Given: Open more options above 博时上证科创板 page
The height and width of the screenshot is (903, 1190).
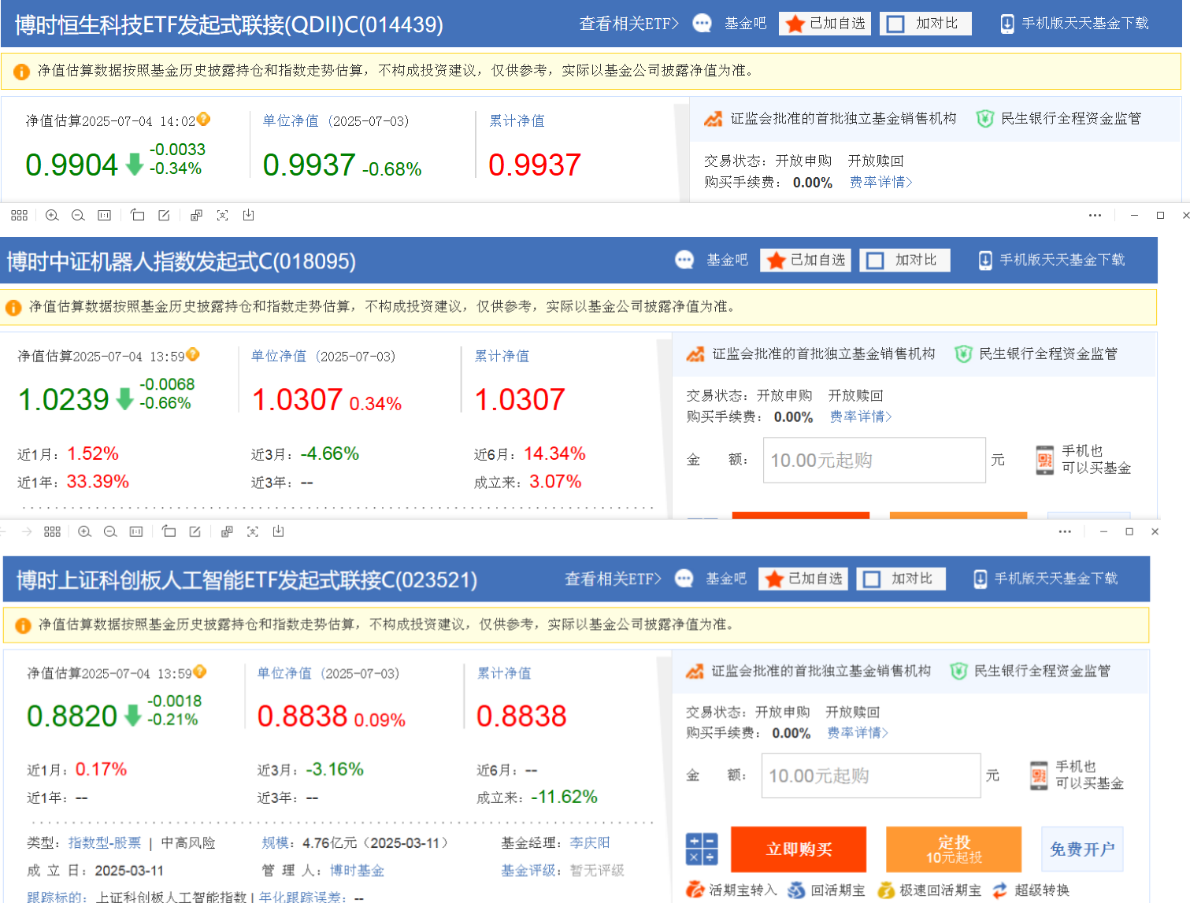Looking at the screenshot, I should (1065, 531).
